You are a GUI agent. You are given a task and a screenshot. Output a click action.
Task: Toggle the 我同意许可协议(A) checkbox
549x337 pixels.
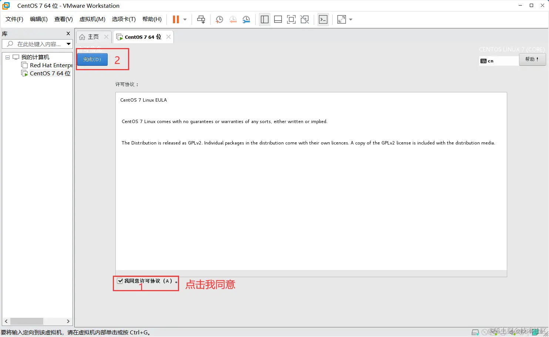click(120, 281)
